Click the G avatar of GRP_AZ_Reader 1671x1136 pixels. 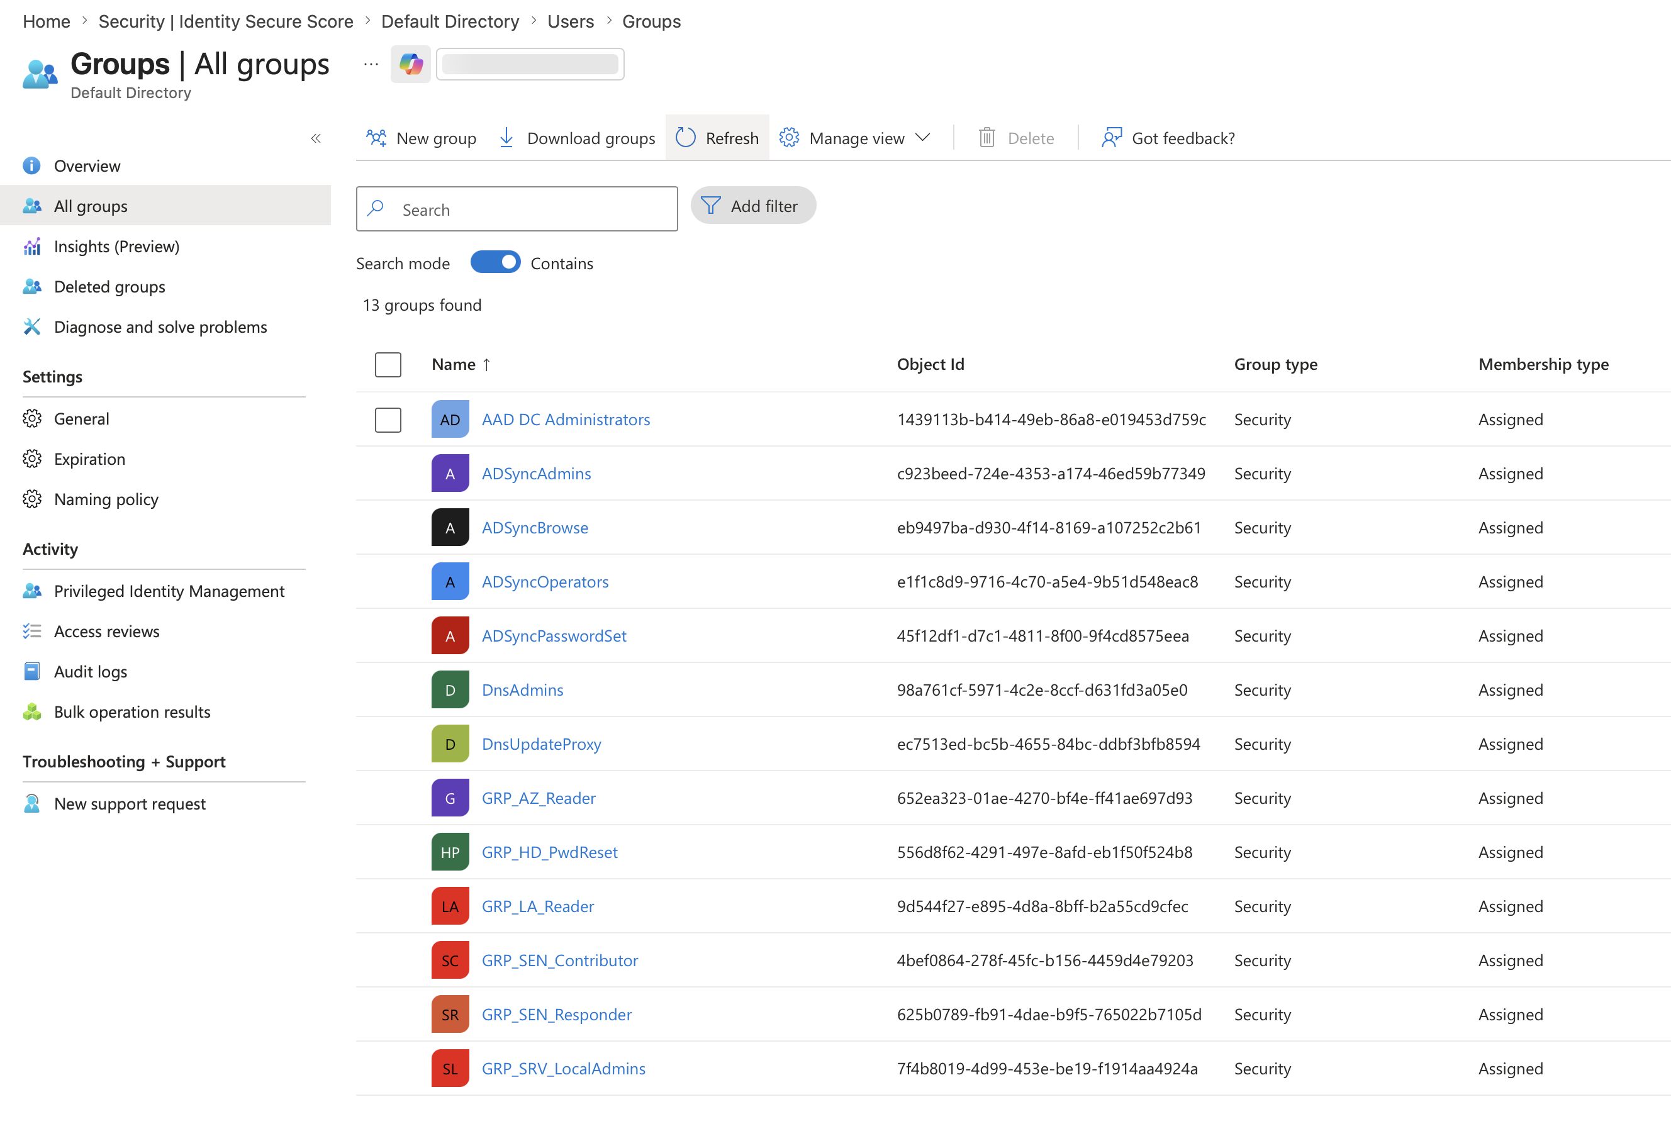(x=450, y=798)
